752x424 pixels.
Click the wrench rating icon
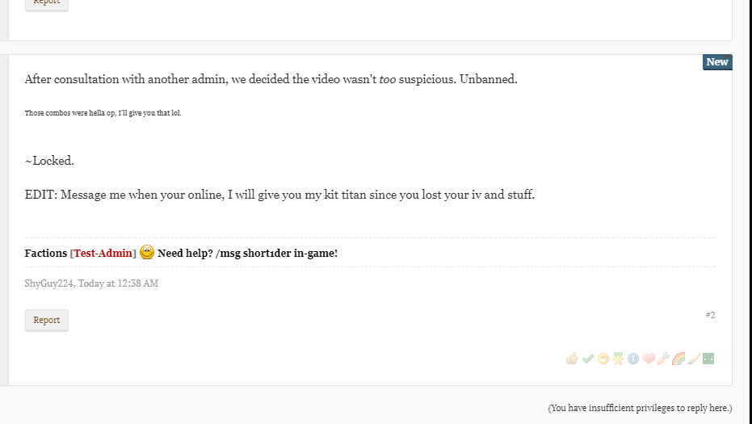(x=663, y=359)
